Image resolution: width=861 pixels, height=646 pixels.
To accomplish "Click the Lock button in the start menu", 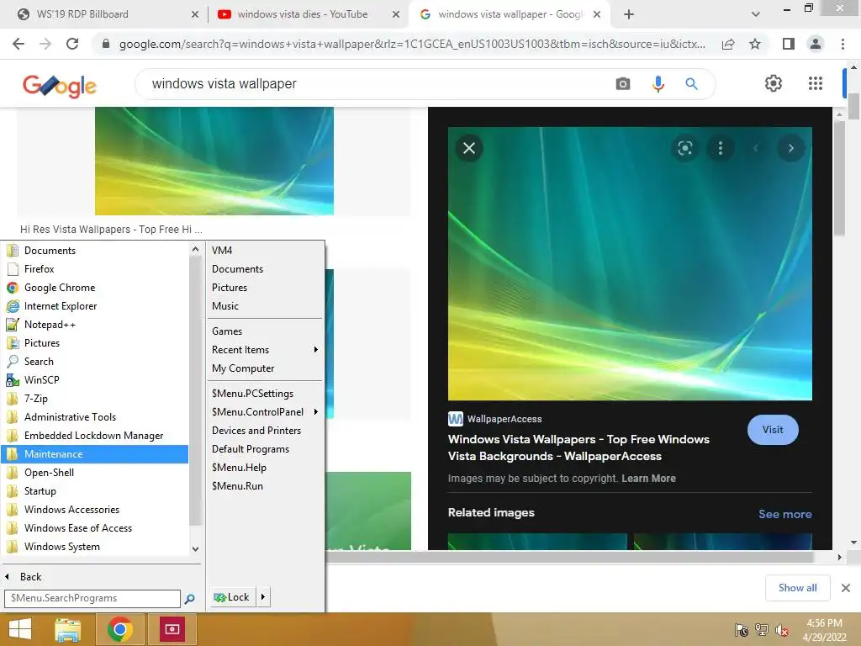I will pyautogui.click(x=233, y=596).
